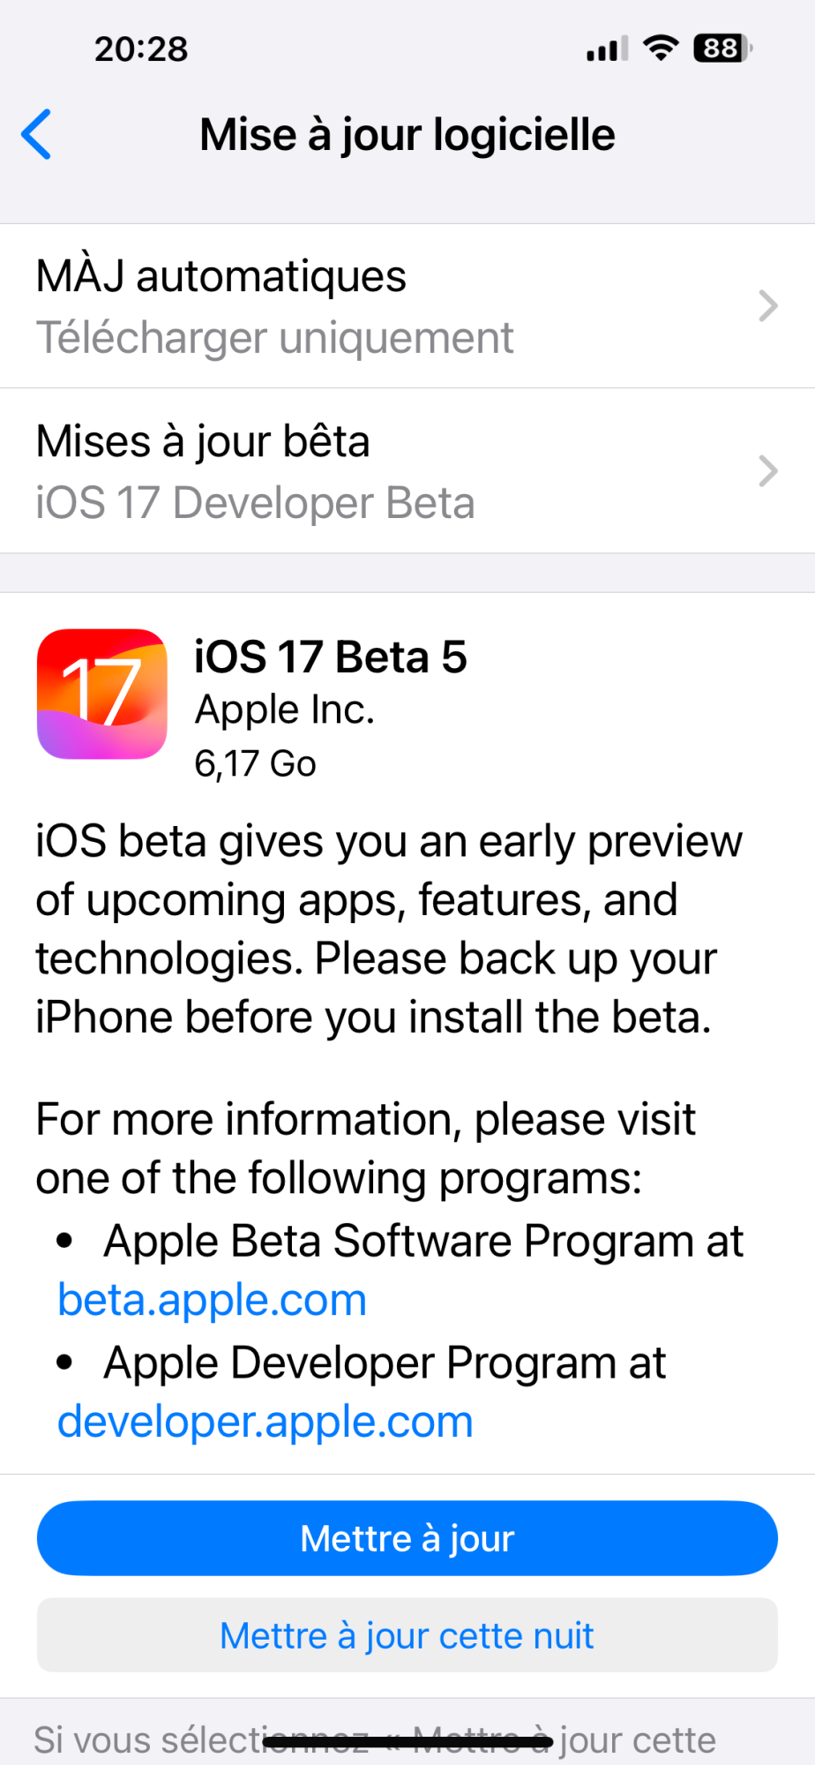Tap the iOS 17 Beta 5 title

[x=331, y=657]
